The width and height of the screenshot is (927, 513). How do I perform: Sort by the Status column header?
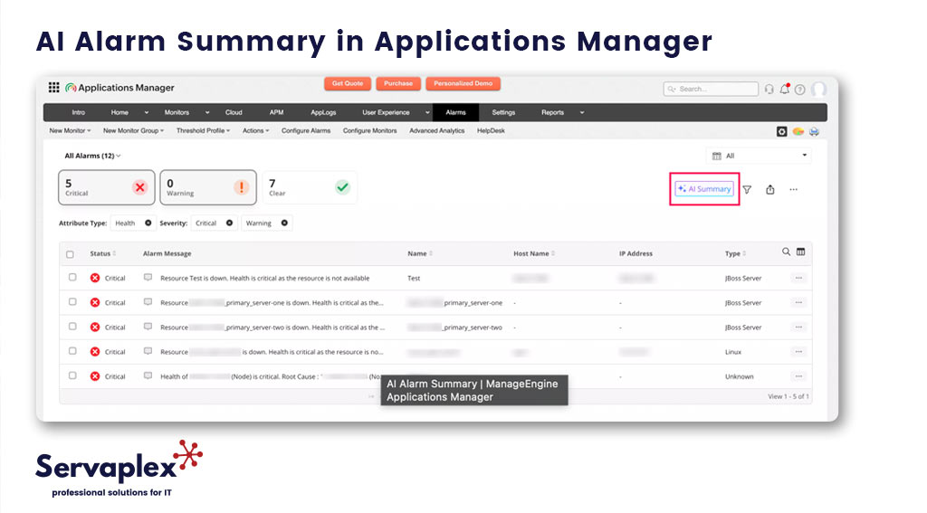(103, 253)
